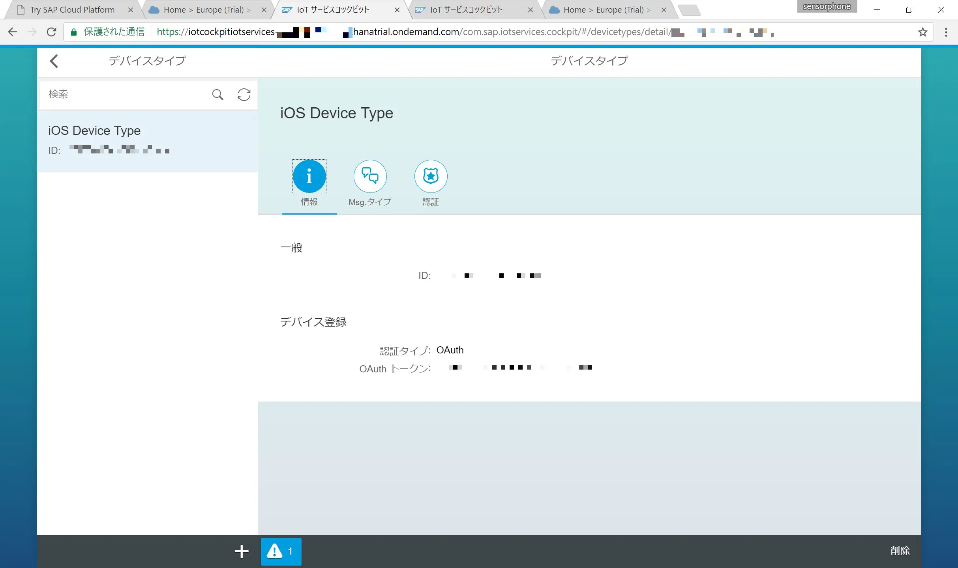This screenshot has width=958, height=568.
Task: Focus the 検索 search input field
Action: point(126,95)
